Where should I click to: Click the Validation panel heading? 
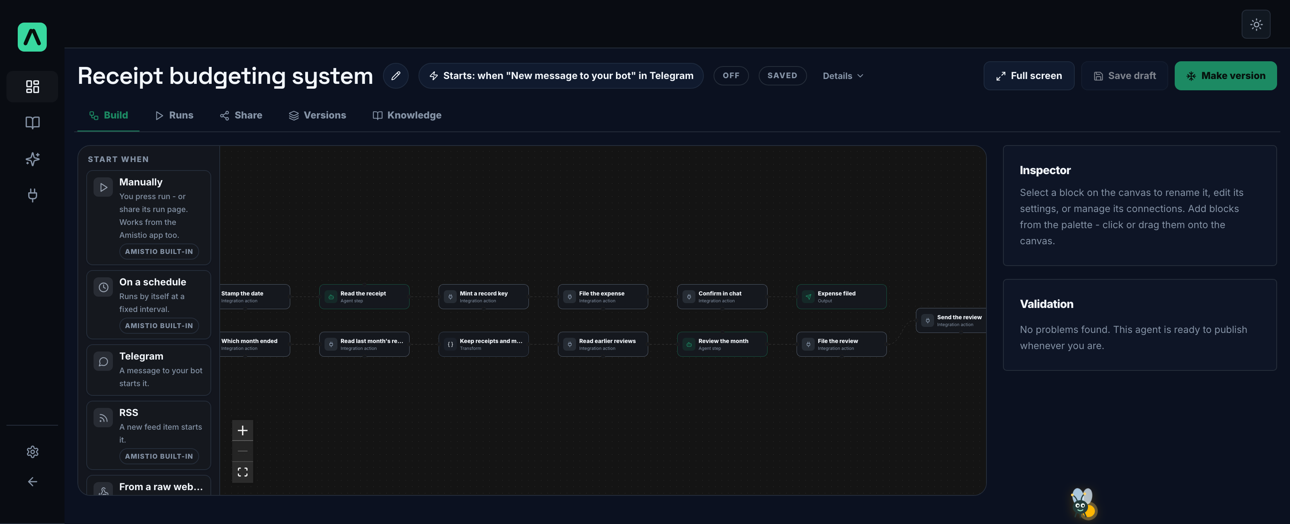pyautogui.click(x=1047, y=304)
